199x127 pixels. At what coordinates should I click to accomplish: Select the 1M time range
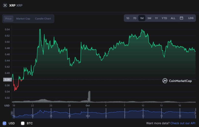tap(142, 18)
